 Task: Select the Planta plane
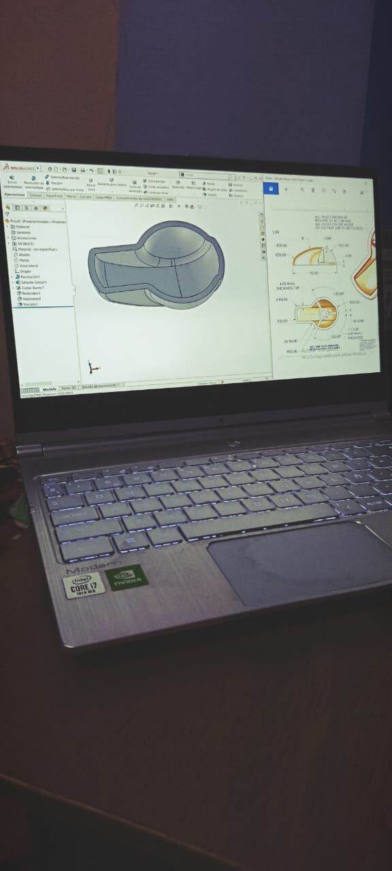[22, 260]
